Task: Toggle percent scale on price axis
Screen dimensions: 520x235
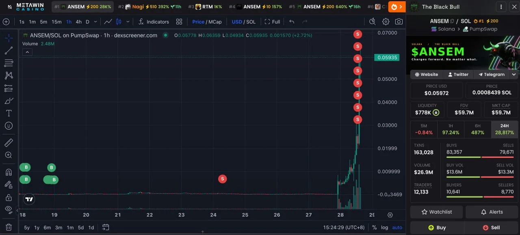Action: pos(374,227)
